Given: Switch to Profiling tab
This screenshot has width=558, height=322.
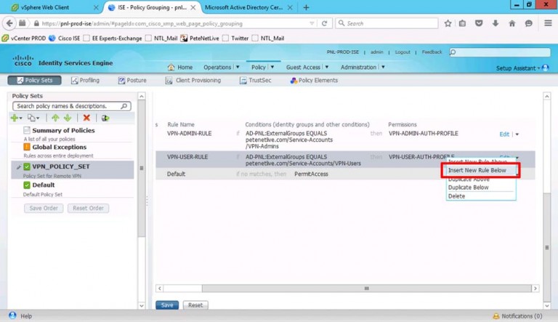Looking at the screenshot, I should [86, 80].
